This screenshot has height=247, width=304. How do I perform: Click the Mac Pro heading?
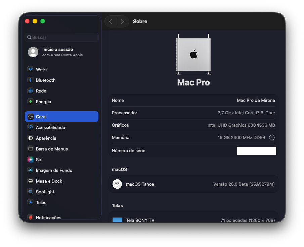click(x=193, y=82)
